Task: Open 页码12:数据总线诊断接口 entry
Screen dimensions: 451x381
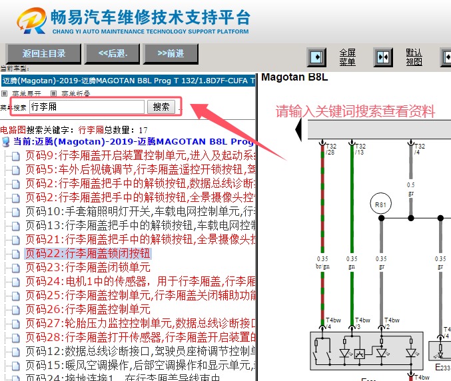Action: [x=141, y=351]
